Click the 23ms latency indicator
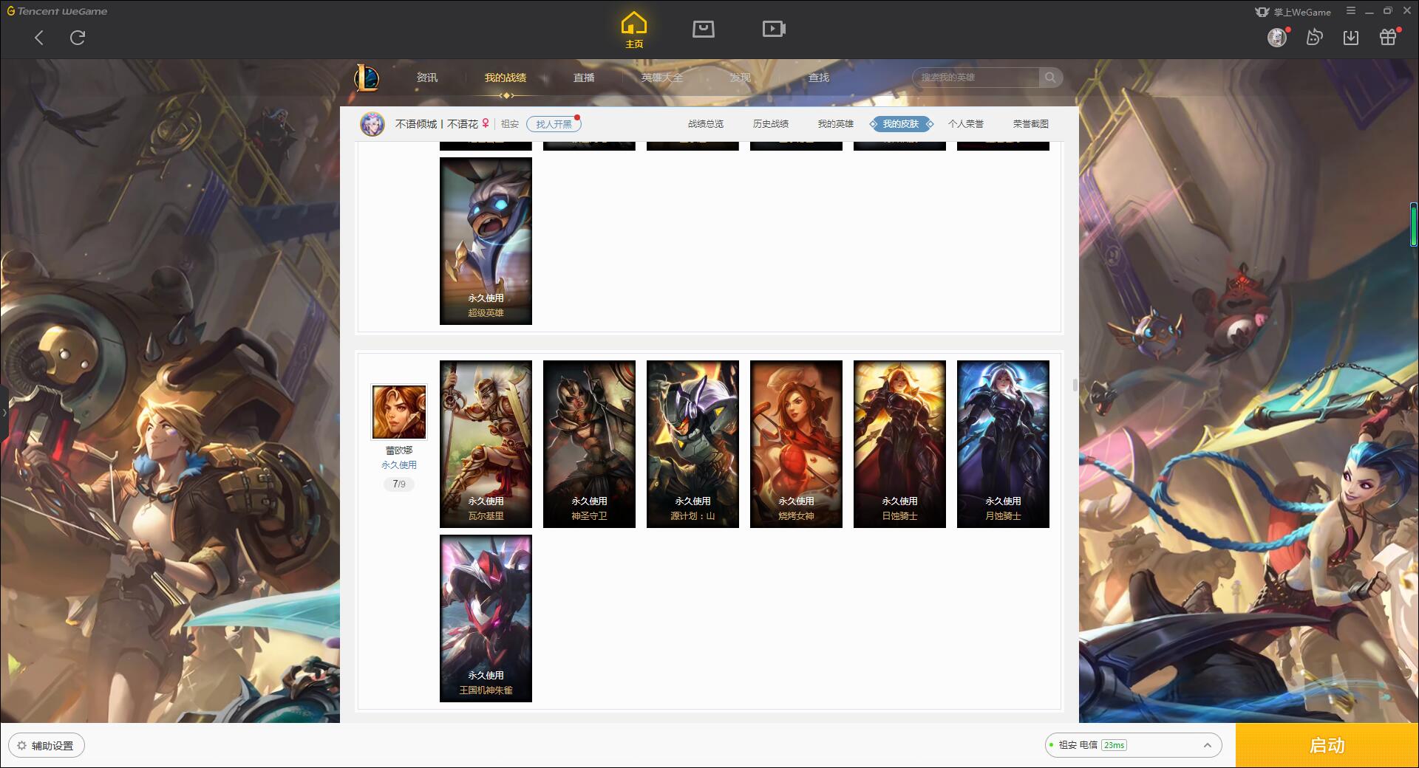The width and height of the screenshot is (1419, 768). [1114, 745]
